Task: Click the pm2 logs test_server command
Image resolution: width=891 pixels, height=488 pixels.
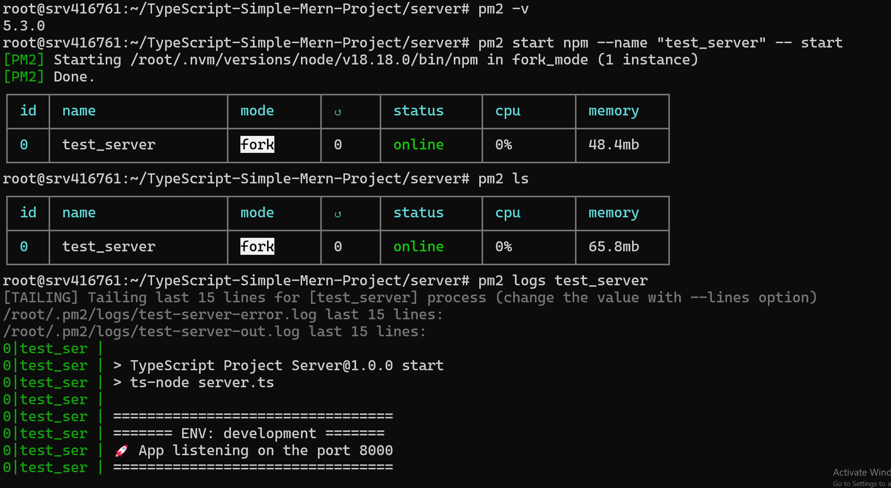Action: [x=563, y=281]
